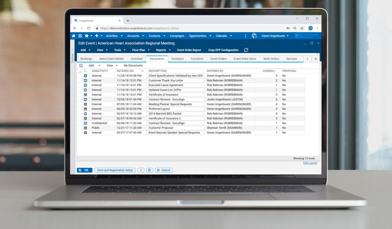392x229 pixels.
Task: Click the notifications icon showing 17
Action: click(254, 36)
